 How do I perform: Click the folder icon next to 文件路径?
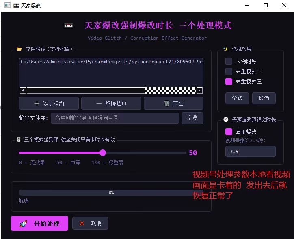pos(19,49)
